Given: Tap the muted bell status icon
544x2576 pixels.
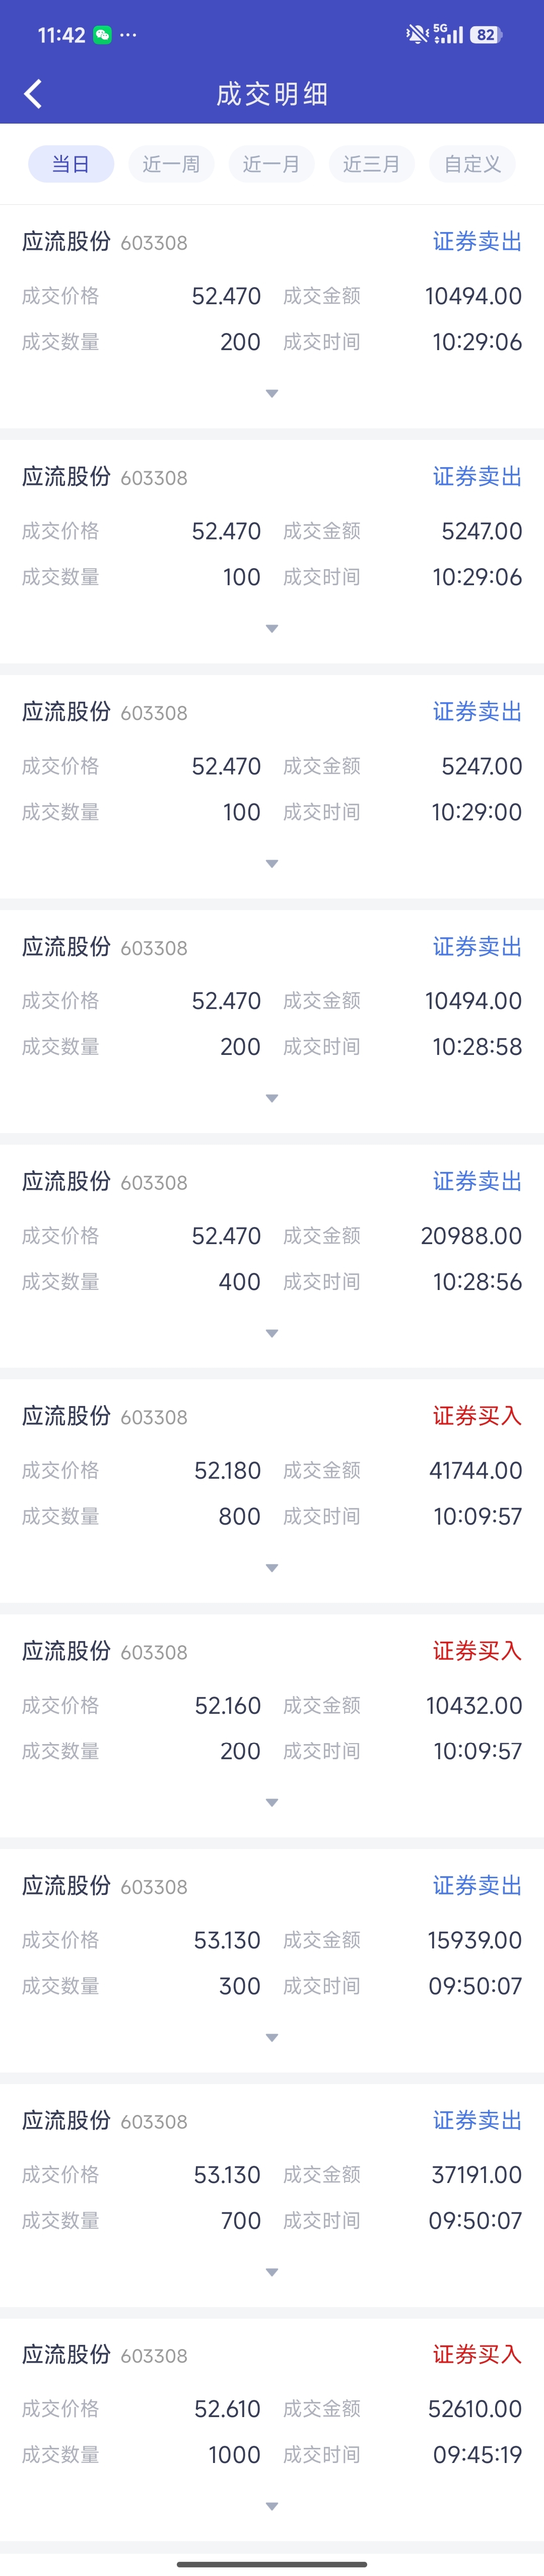Looking at the screenshot, I should click(415, 35).
